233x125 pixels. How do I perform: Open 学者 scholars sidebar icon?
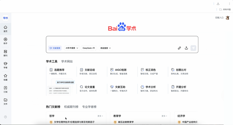[5, 65]
